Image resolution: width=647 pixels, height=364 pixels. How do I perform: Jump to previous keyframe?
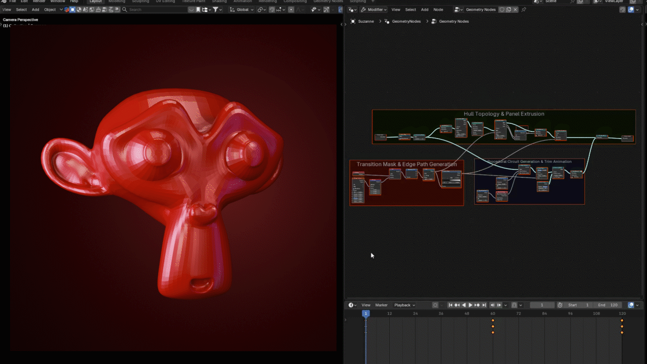(457, 305)
